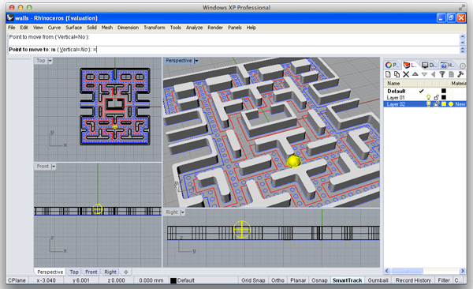The image size is (473, 289).
Task: Open the File menu
Action: tap(12, 28)
